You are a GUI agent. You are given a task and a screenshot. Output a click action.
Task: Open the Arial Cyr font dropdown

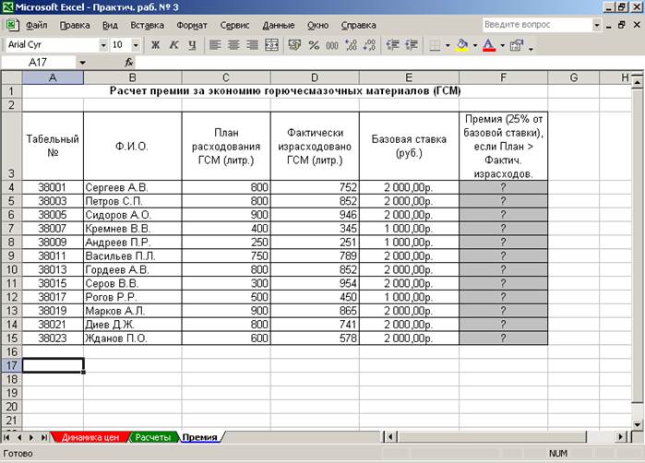(102, 44)
